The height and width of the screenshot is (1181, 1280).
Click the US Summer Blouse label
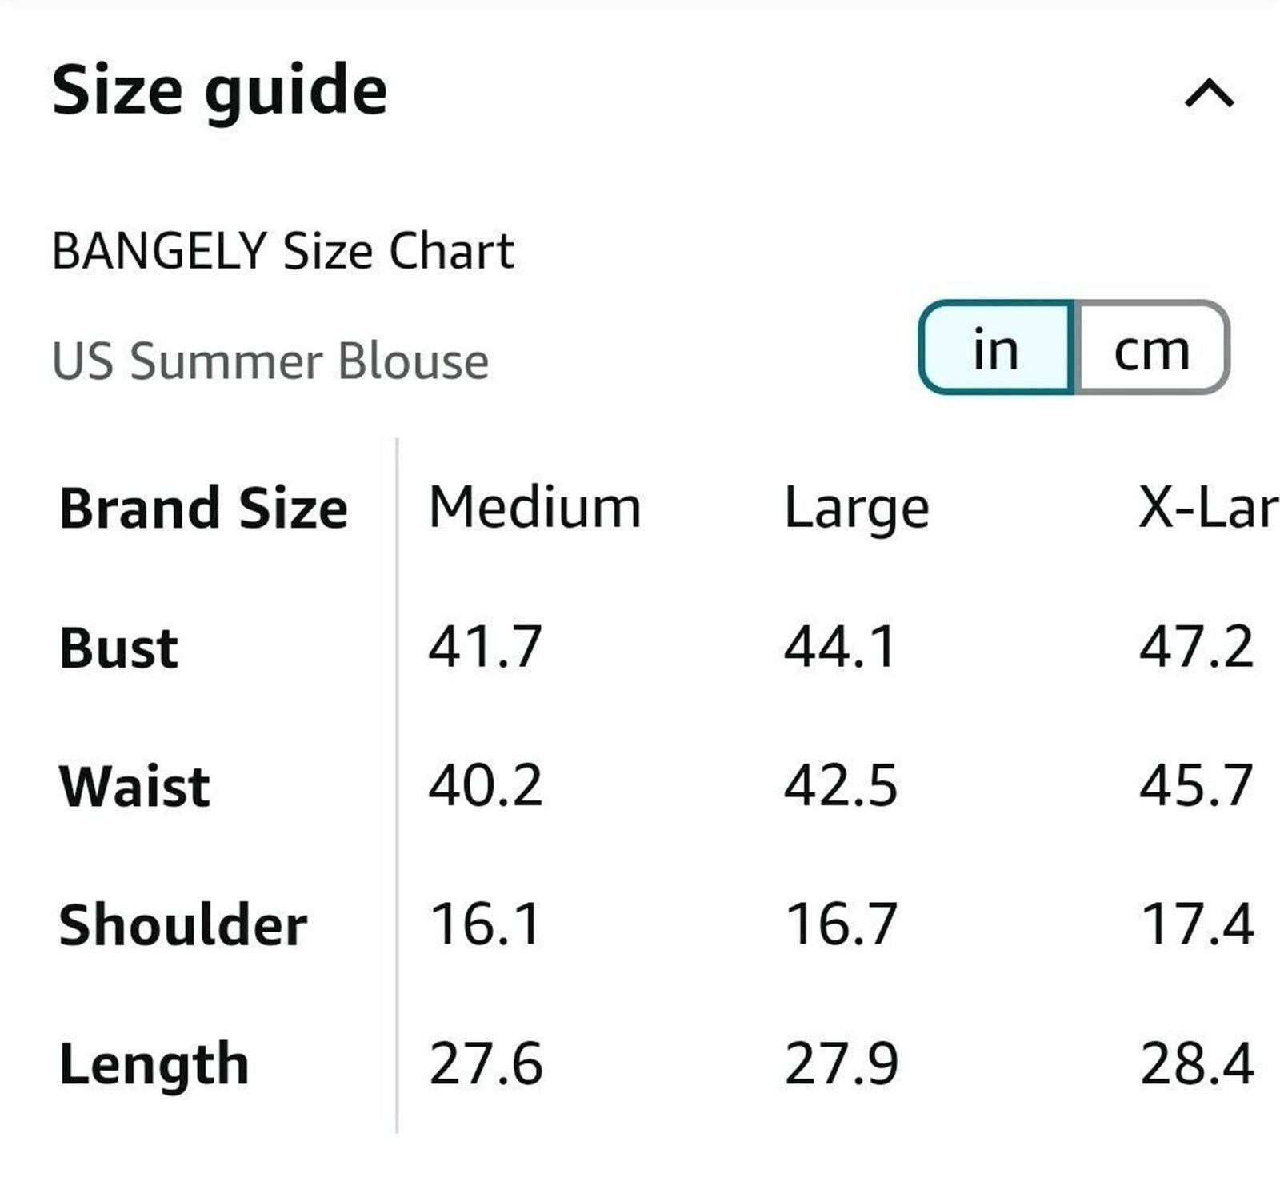(x=270, y=361)
